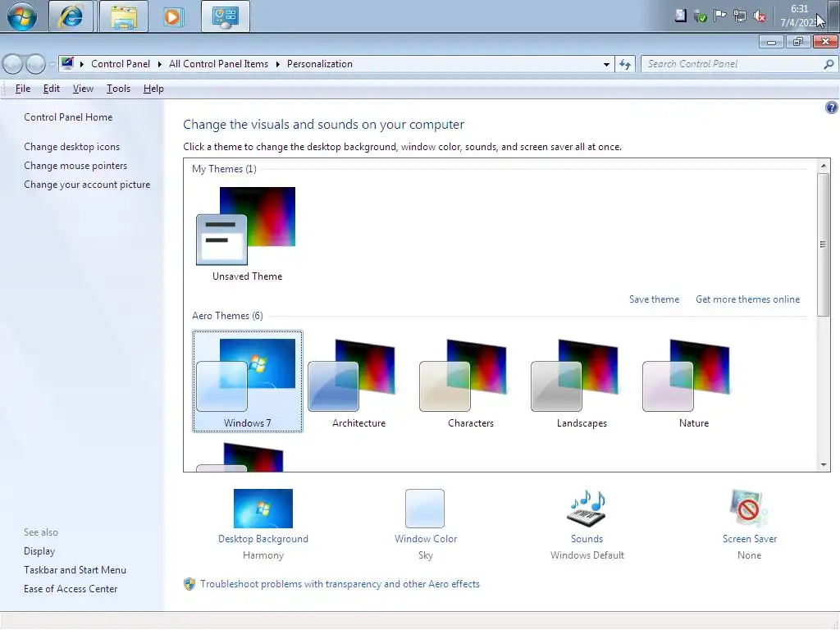
Task: Open the Window Color text link
Action: (426, 539)
